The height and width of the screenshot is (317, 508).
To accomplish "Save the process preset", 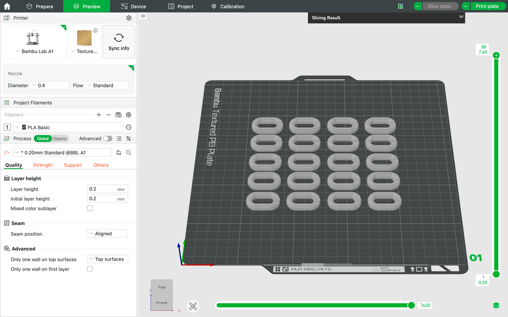I will [119, 153].
